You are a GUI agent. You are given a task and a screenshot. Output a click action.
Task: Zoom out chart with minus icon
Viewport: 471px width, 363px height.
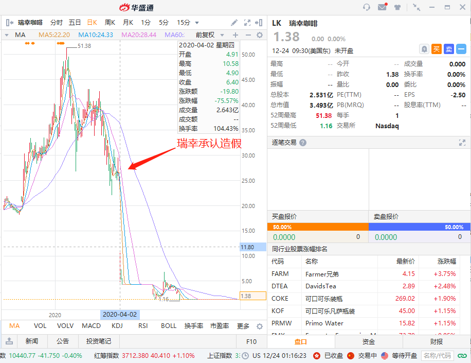[x=248, y=35]
